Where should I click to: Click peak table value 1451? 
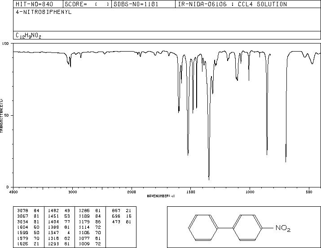point(53,216)
